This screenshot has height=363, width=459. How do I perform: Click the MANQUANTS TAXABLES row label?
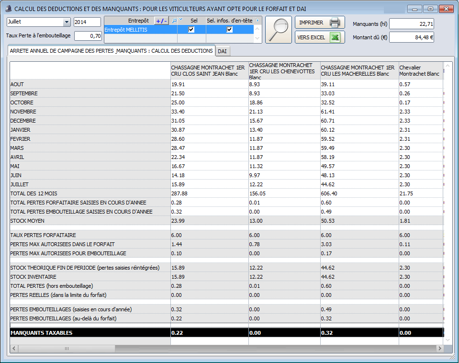[x=41, y=333]
